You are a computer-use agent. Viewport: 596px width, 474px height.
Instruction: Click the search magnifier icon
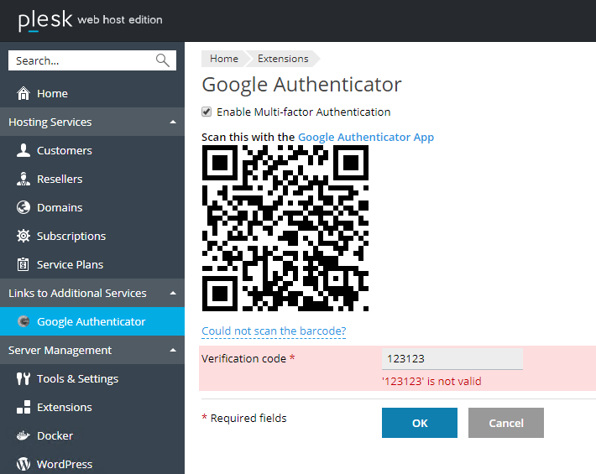pyautogui.click(x=162, y=60)
